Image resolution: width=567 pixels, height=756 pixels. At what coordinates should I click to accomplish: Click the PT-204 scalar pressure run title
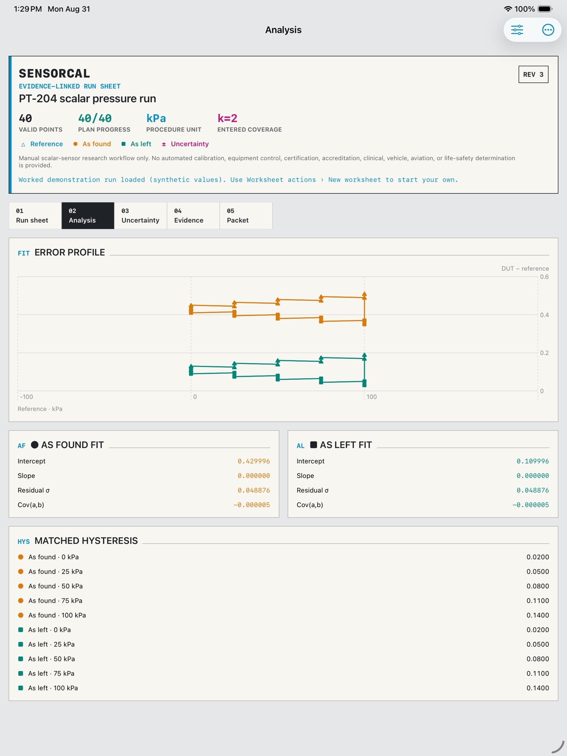[x=87, y=98]
